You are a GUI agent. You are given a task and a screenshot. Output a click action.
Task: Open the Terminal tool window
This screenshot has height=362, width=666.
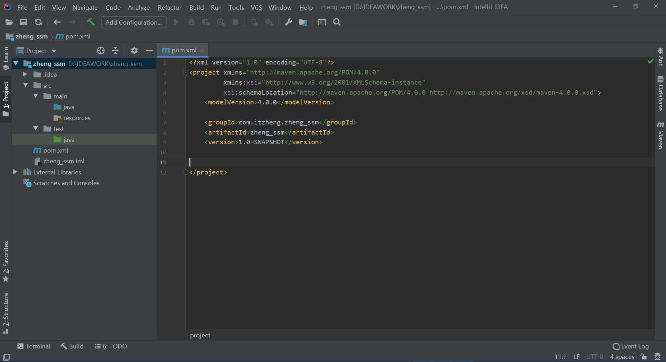pyautogui.click(x=34, y=346)
